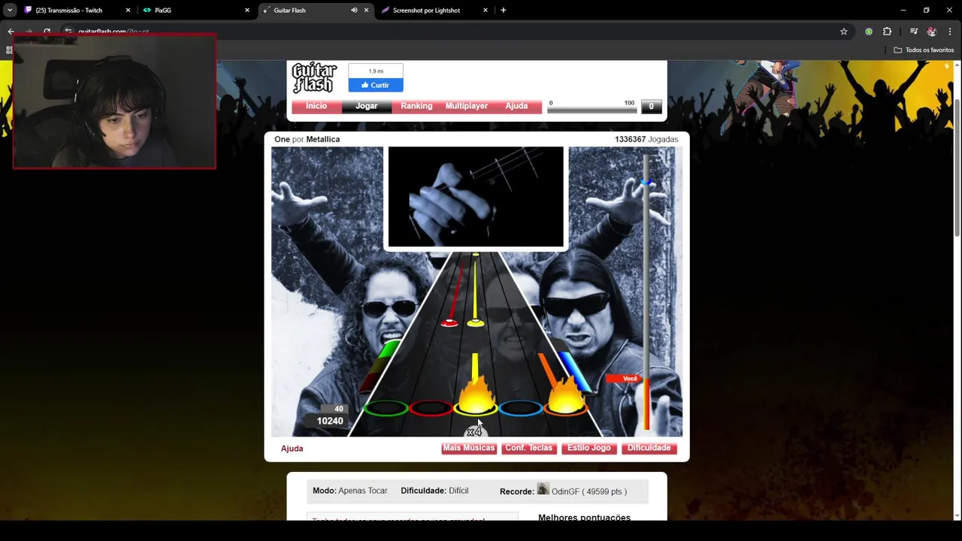Switch to the PixGG browser tab
This screenshot has height=541, width=962.
195,11
